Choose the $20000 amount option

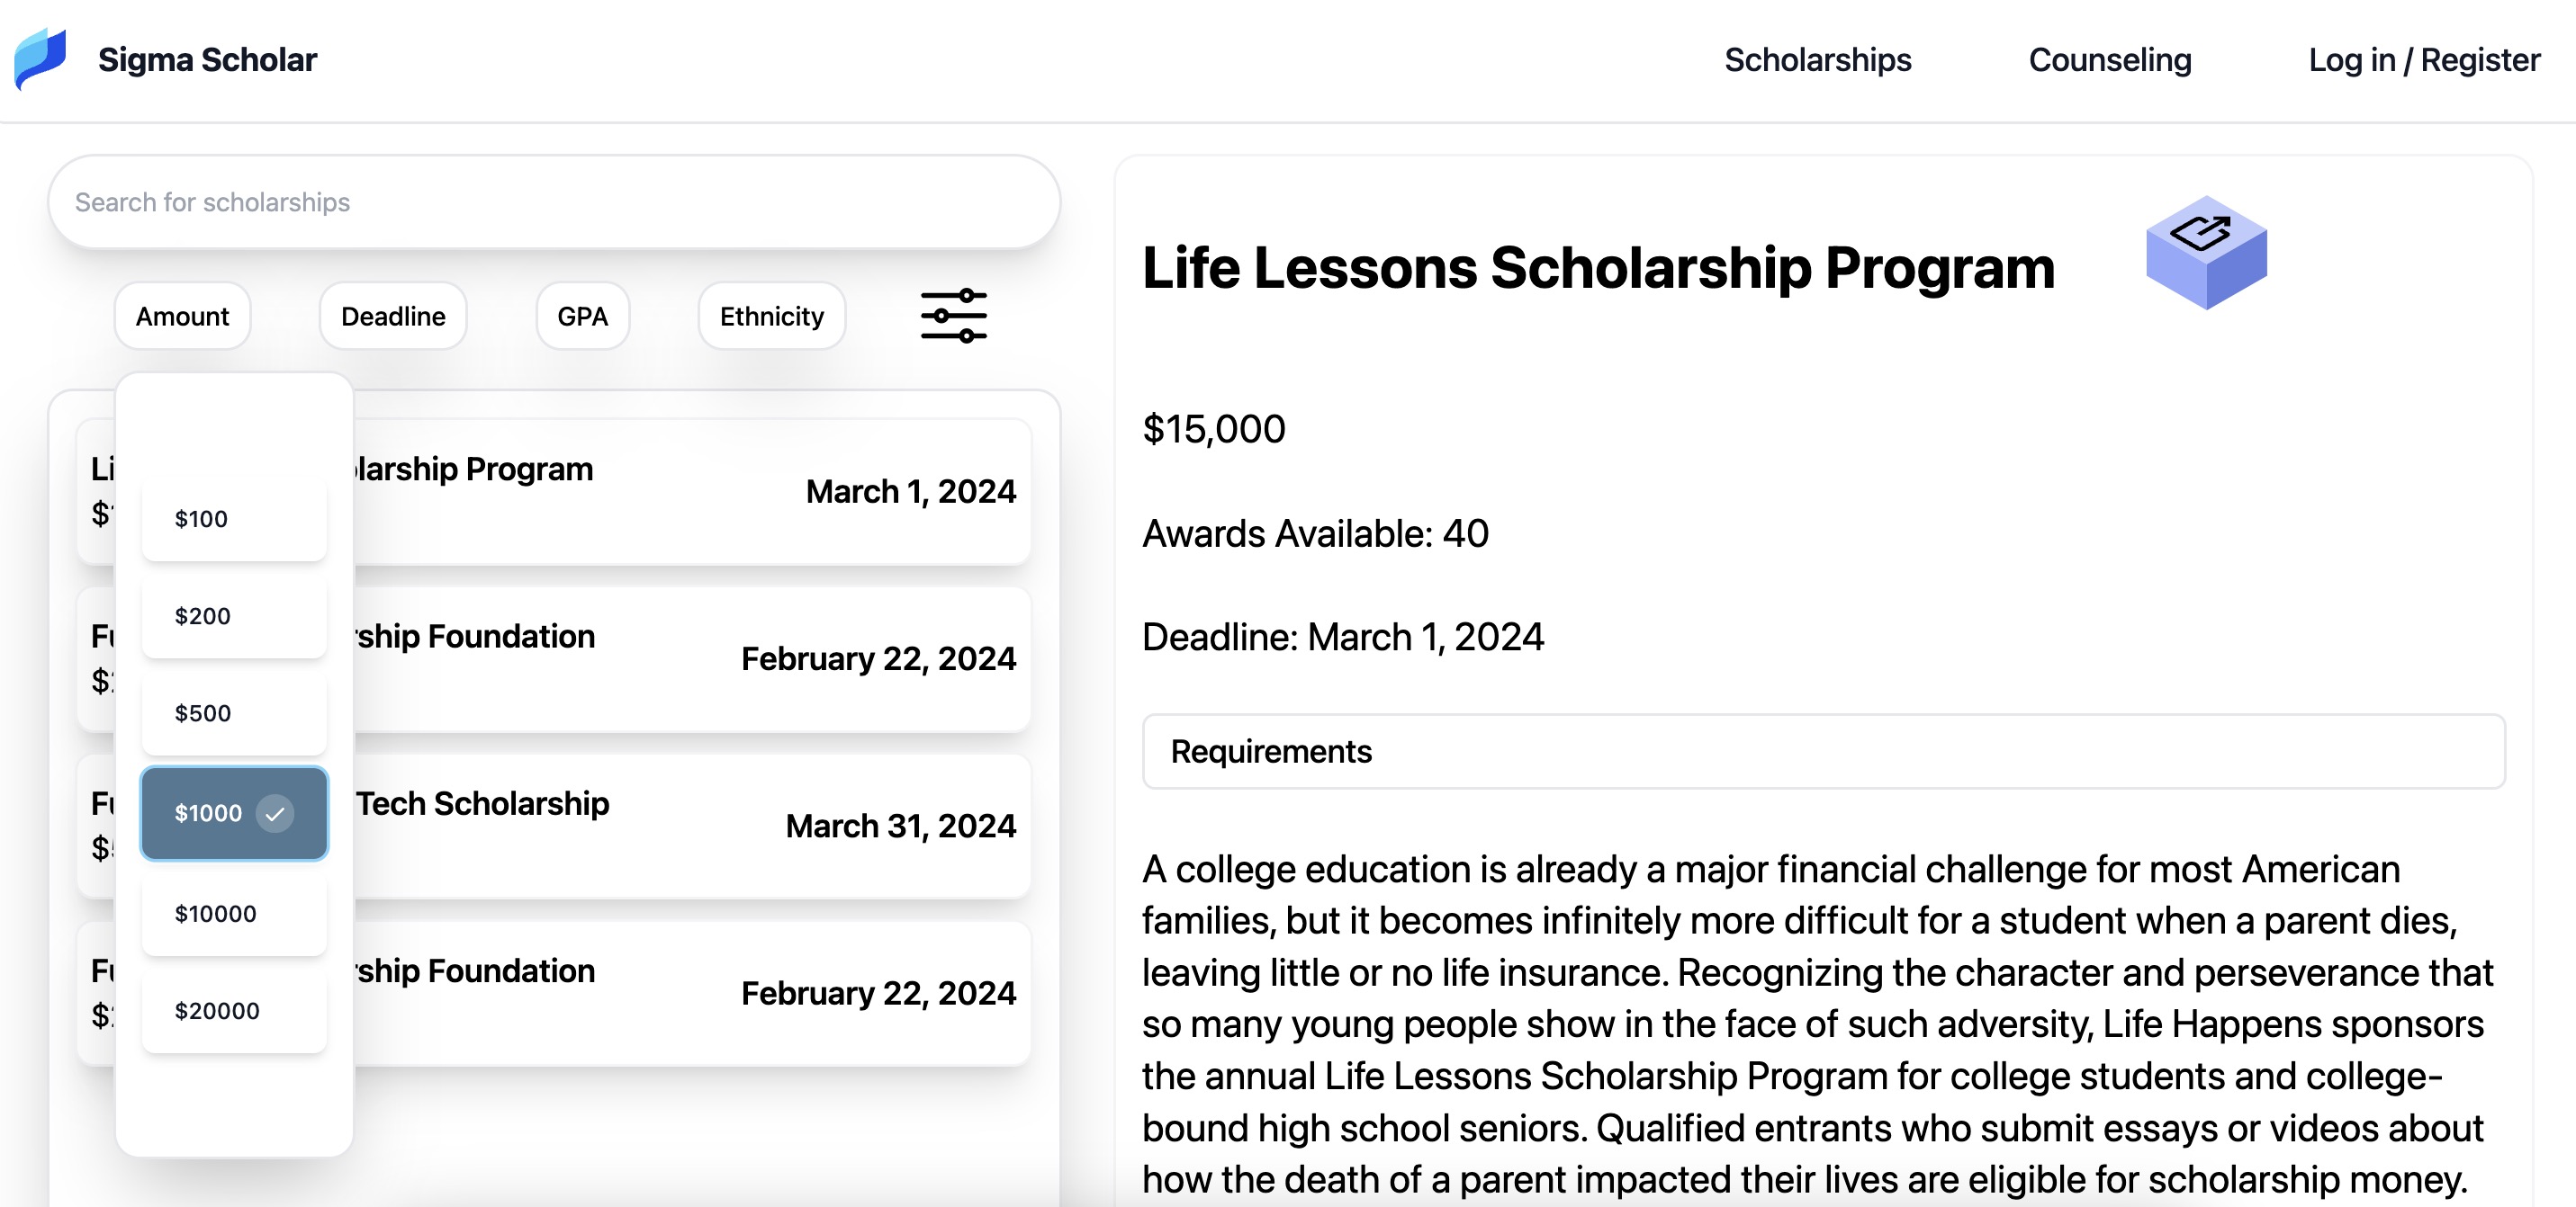[233, 1010]
